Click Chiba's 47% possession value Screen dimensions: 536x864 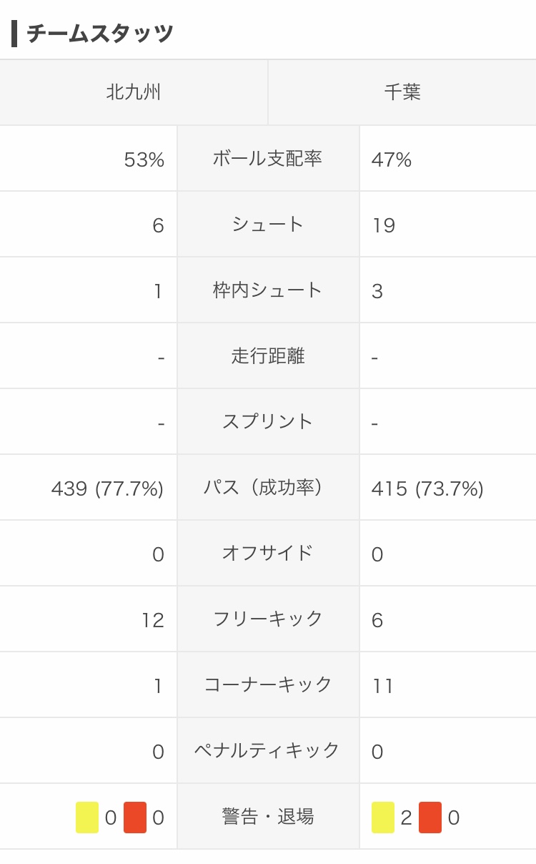pyautogui.click(x=392, y=160)
